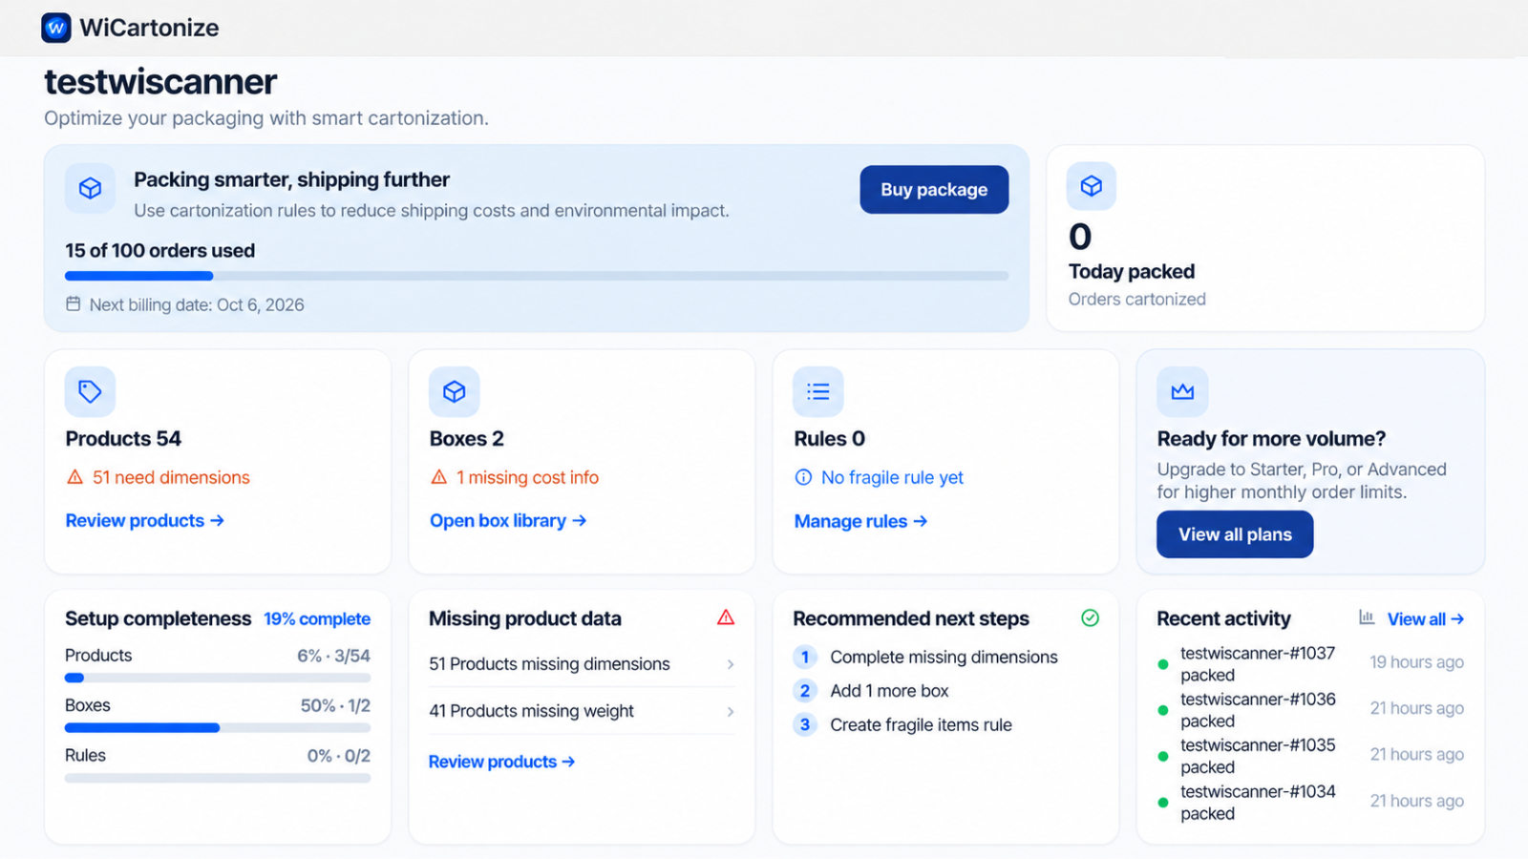The height and width of the screenshot is (859, 1528).
Task: Click the calendar icon next to Next billing date
Action: 74,304
